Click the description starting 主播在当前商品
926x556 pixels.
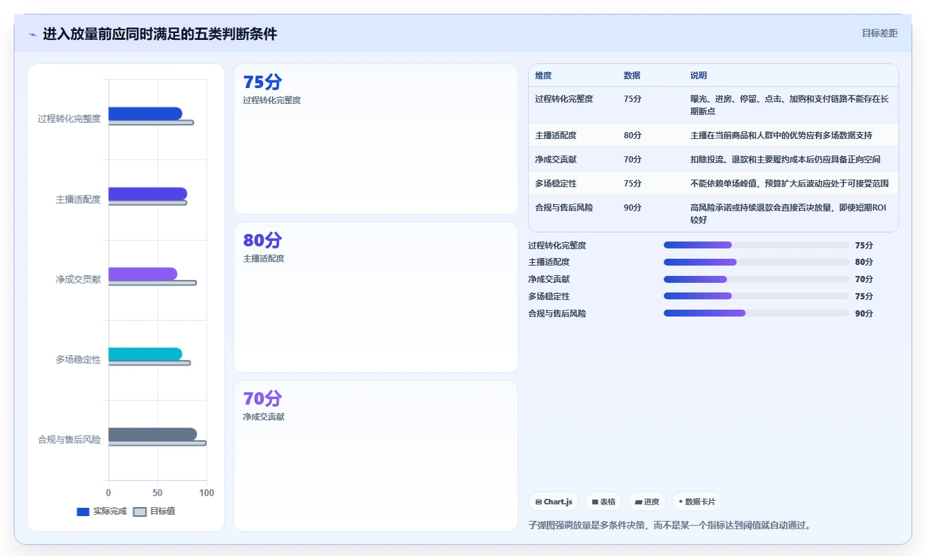781,136
